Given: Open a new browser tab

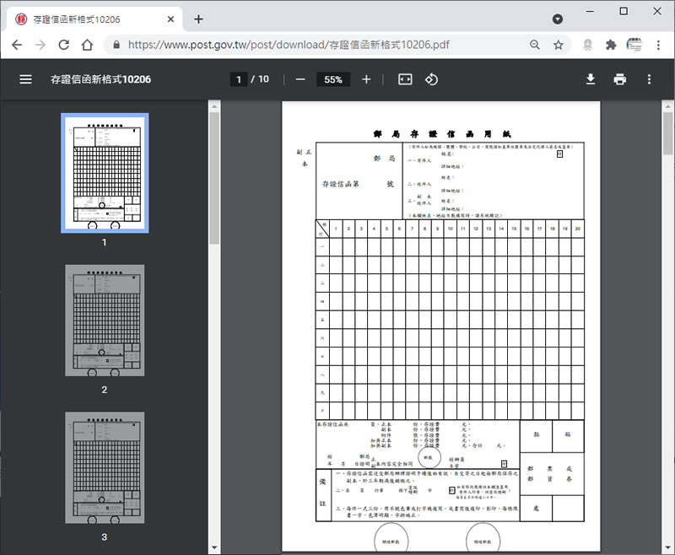Looking at the screenshot, I should coord(198,19).
